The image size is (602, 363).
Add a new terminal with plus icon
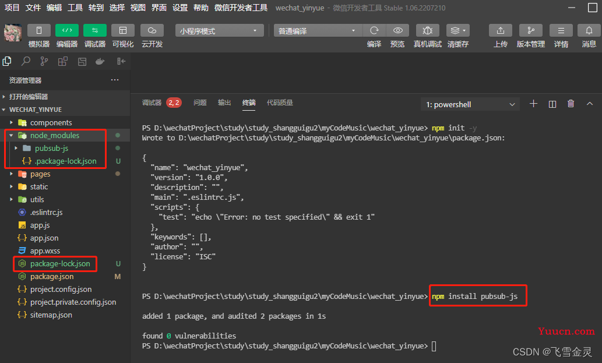tap(533, 104)
